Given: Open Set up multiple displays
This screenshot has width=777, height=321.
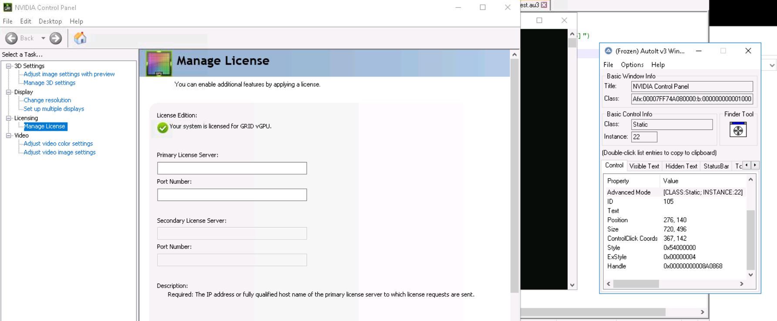Looking at the screenshot, I should (x=54, y=109).
